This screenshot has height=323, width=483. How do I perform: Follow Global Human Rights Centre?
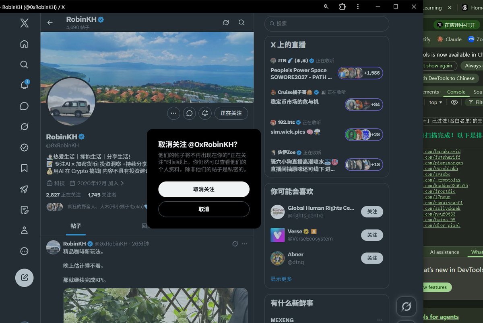(x=372, y=212)
